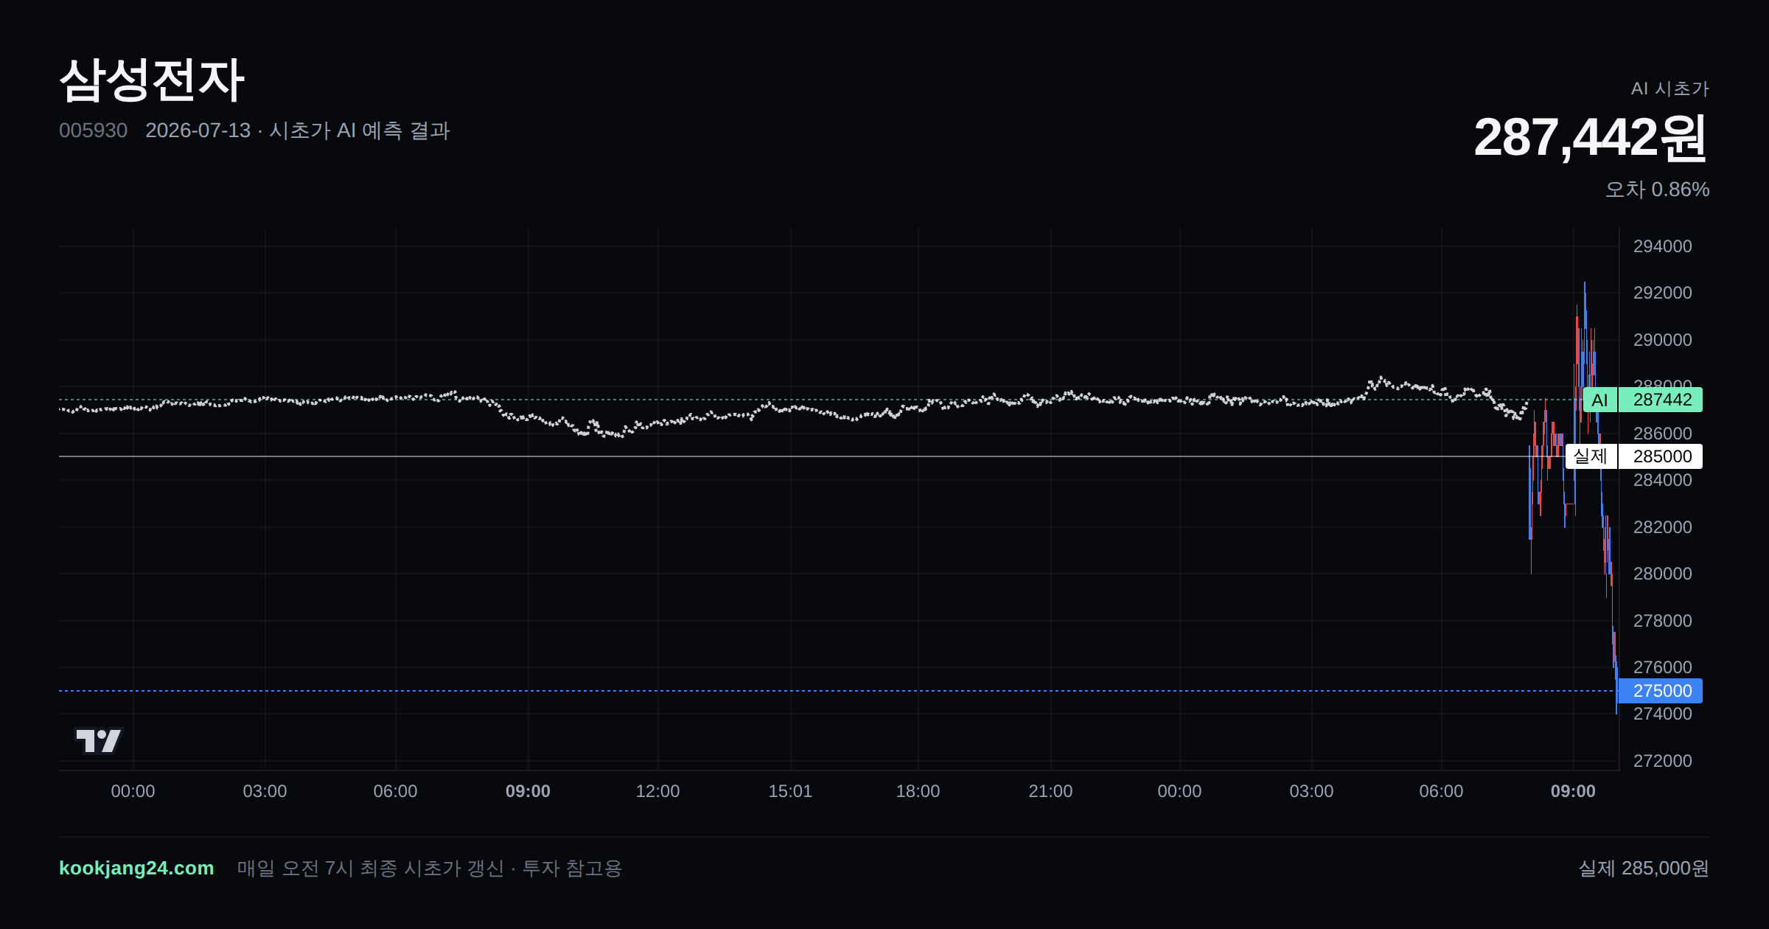Click the white 실제 285000 price label
The height and width of the screenshot is (929, 1769).
[1633, 456]
